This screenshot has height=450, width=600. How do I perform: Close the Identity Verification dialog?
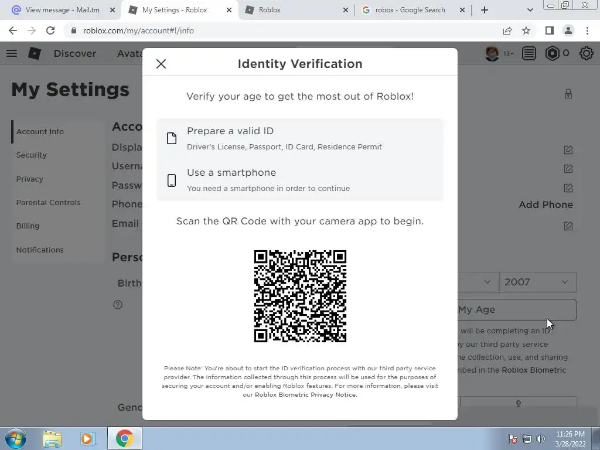click(161, 64)
